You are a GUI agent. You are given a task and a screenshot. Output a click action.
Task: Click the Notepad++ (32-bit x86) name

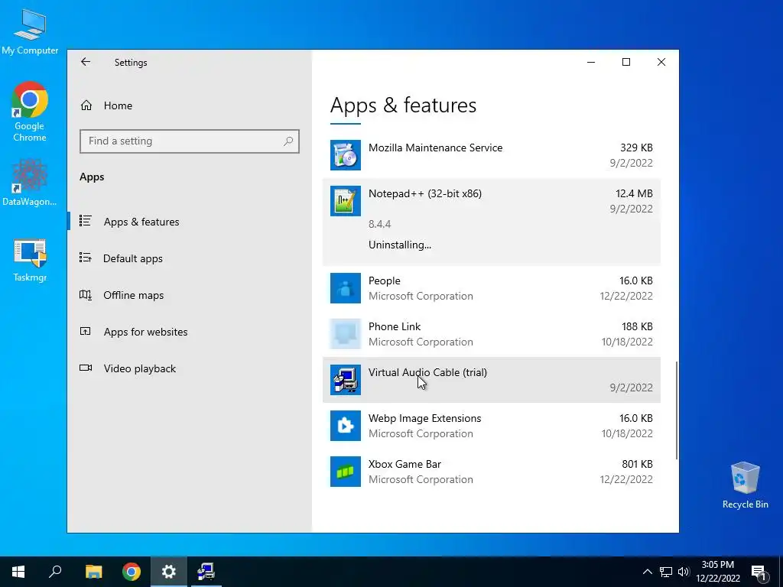point(425,193)
